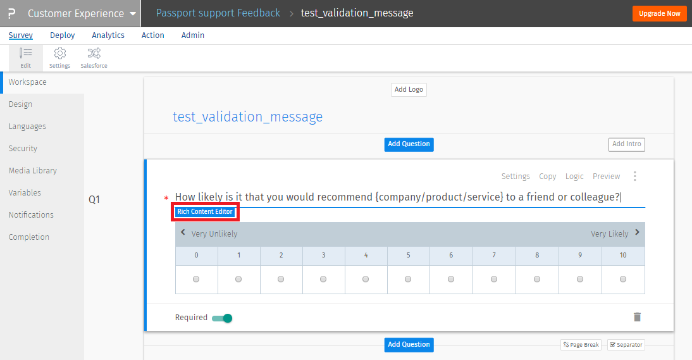The image size is (692, 360).
Task: Select the radio button for rating 0
Action: 196,279
